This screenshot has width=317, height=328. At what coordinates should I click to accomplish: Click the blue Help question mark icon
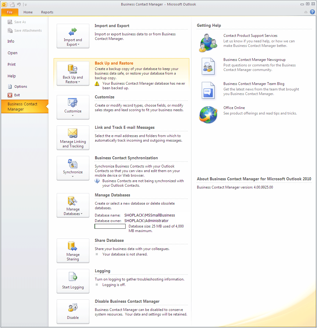[312, 12]
